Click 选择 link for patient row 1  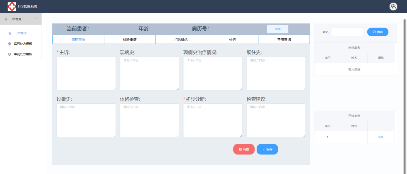click(x=381, y=137)
